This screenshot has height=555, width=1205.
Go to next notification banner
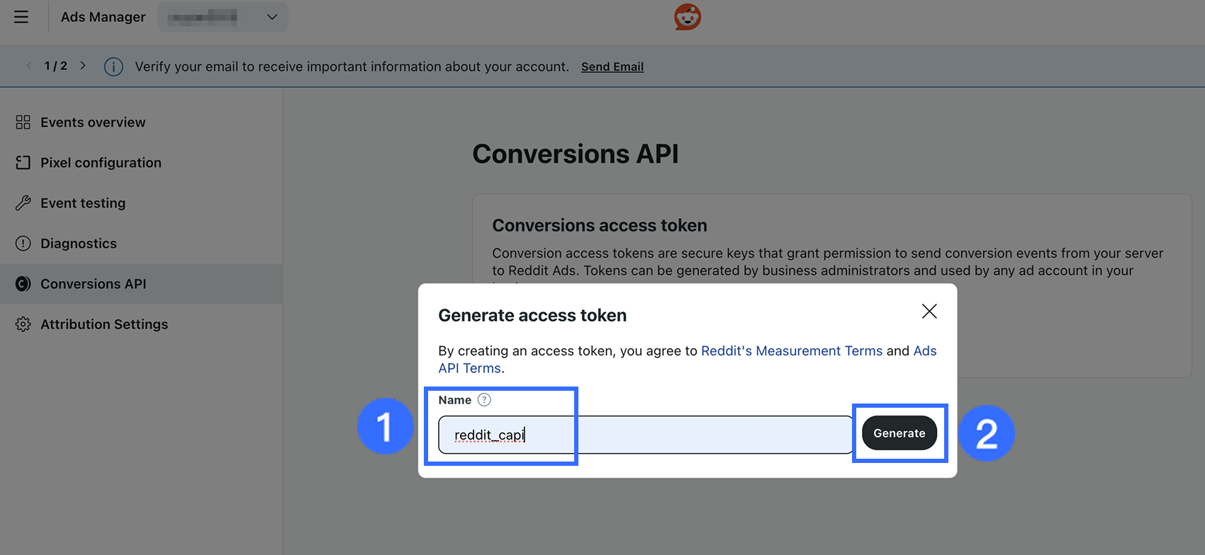coord(83,66)
